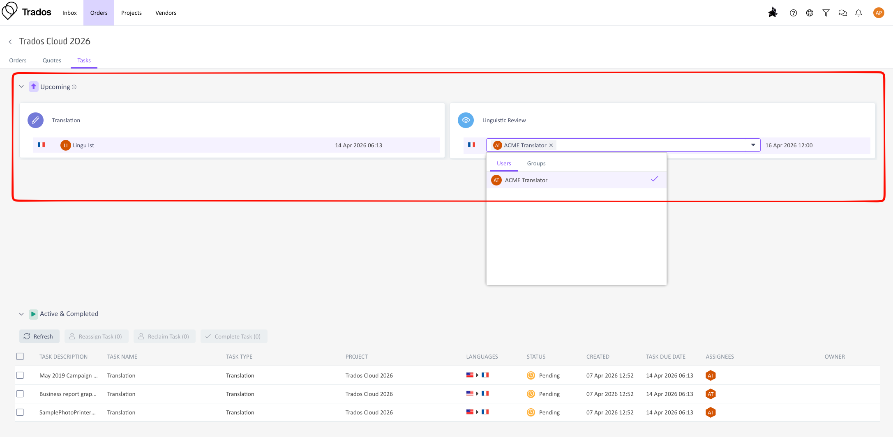This screenshot has width=893, height=437.
Task: Click the Reassign Task (0) button
Action: point(96,336)
